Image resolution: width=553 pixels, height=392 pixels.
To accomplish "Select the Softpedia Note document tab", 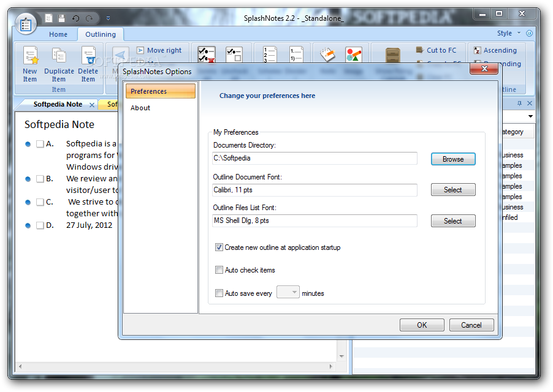I will click(58, 104).
